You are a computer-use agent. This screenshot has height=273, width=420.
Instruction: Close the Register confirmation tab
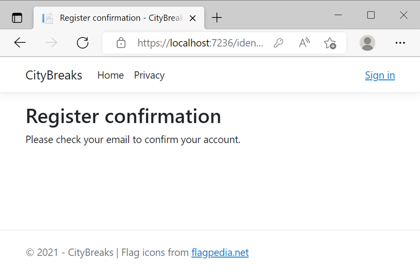click(x=192, y=18)
